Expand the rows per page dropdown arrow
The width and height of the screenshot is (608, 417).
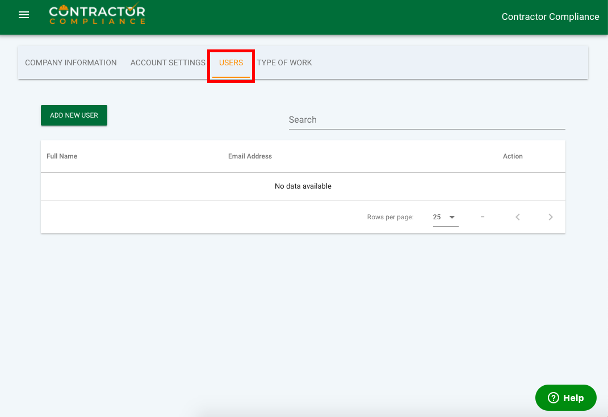click(x=452, y=217)
